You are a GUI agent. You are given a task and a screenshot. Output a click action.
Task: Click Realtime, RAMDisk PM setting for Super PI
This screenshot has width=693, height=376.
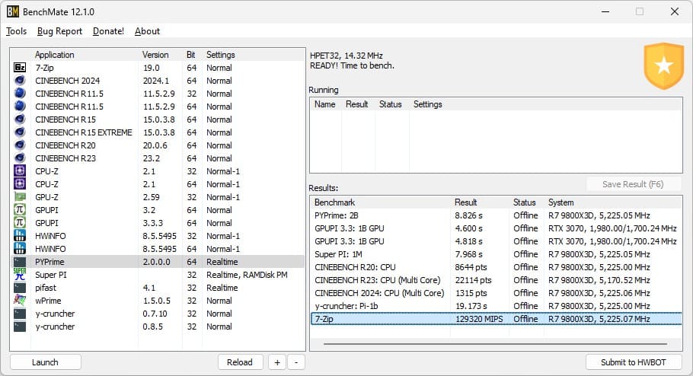(x=247, y=275)
